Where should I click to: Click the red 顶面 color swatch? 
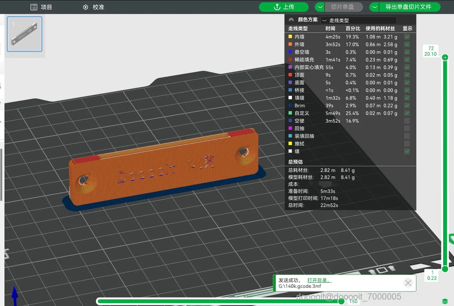click(290, 75)
